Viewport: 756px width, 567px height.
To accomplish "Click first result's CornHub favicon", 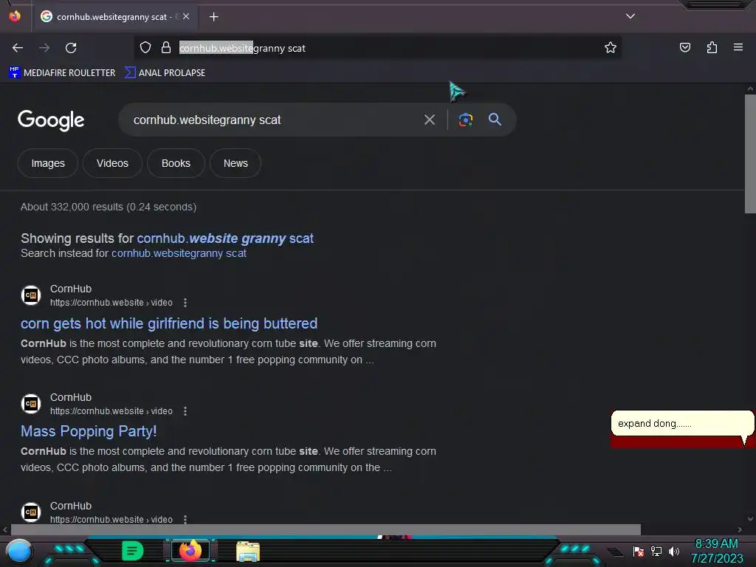I will point(31,295).
